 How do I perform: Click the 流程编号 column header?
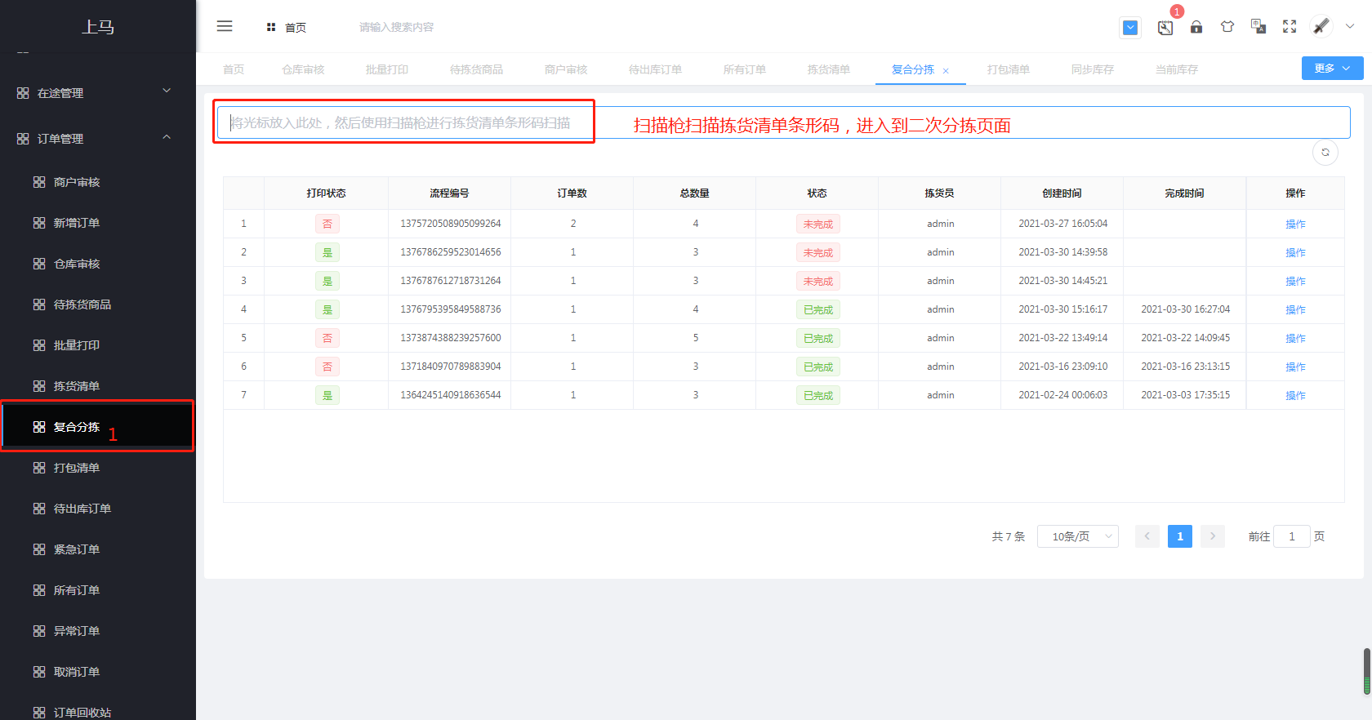(x=449, y=193)
